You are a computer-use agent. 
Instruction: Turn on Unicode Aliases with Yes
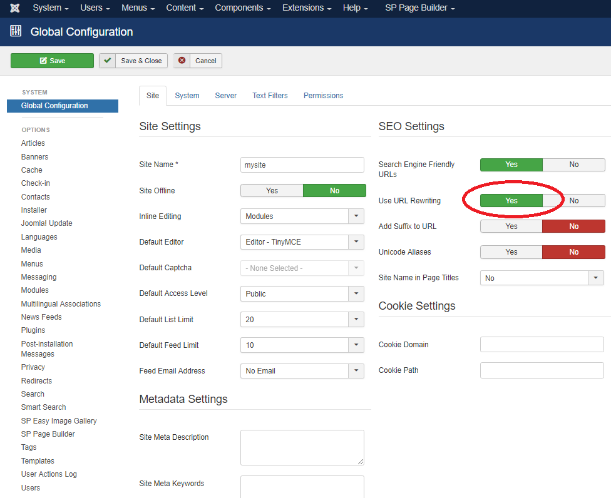(x=511, y=252)
